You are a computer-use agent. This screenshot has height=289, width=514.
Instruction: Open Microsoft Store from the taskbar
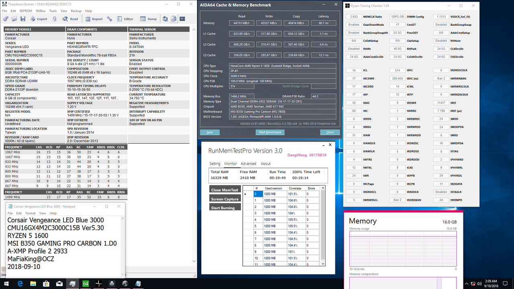coord(46,283)
